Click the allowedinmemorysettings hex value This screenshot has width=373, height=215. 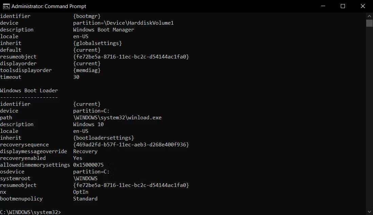pos(88,165)
